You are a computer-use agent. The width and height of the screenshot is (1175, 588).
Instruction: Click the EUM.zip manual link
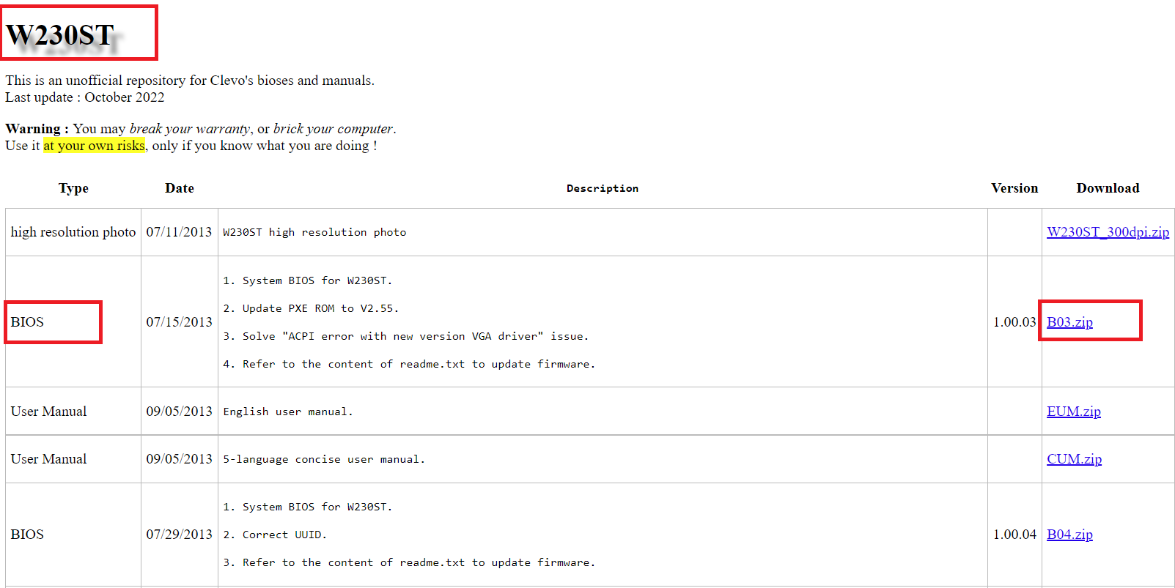click(x=1073, y=412)
